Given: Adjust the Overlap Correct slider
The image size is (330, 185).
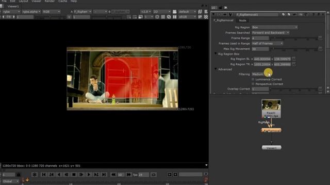Looking at the screenshot, I should tap(294, 89).
